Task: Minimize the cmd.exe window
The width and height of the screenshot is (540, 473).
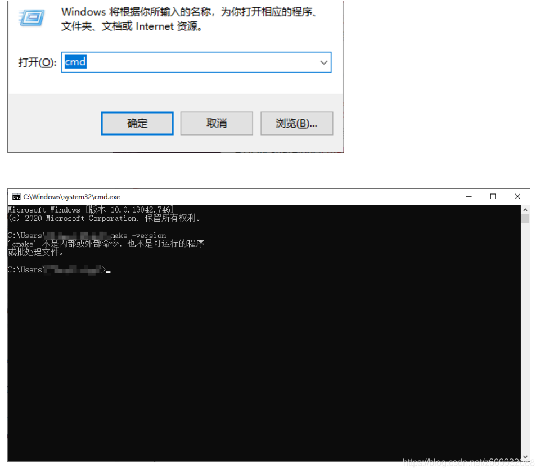Action: tap(469, 196)
